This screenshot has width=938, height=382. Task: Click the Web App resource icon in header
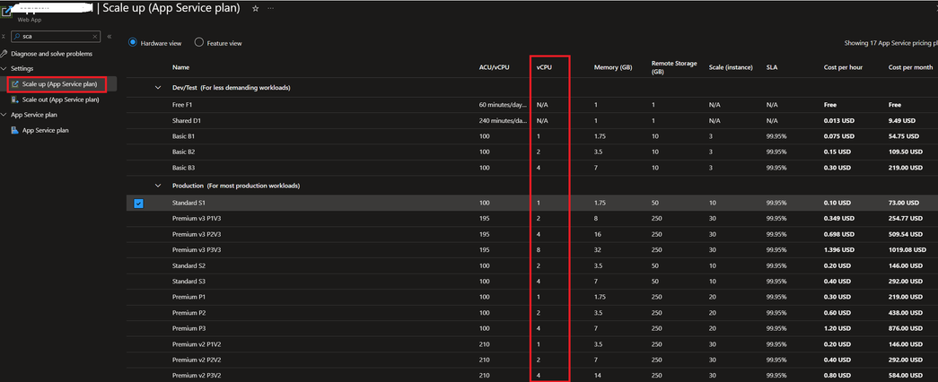click(x=6, y=11)
